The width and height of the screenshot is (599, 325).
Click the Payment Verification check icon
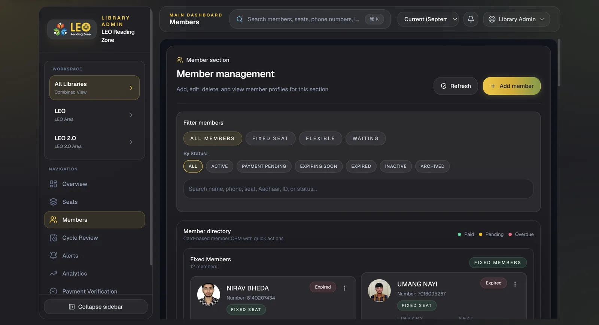coord(54,291)
